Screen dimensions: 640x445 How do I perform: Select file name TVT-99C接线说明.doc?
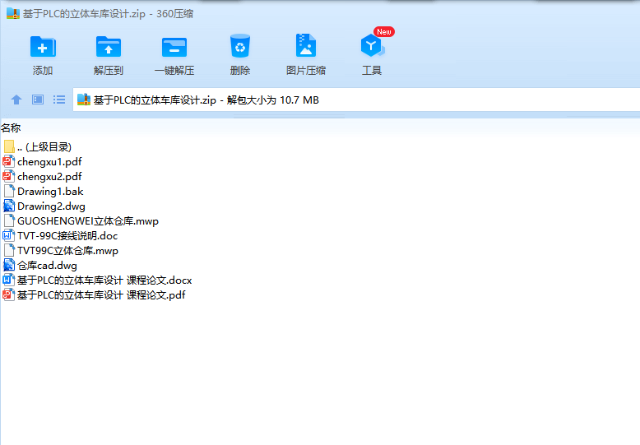pos(67,236)
